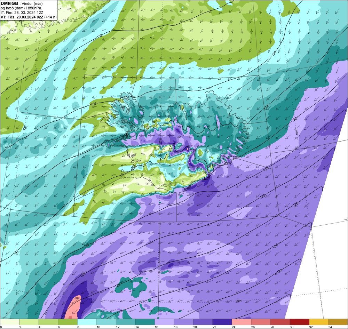Click the salmon swatch between 26 and 28
Viewport: 348px width, 329px height.
(x=261, y=322)
